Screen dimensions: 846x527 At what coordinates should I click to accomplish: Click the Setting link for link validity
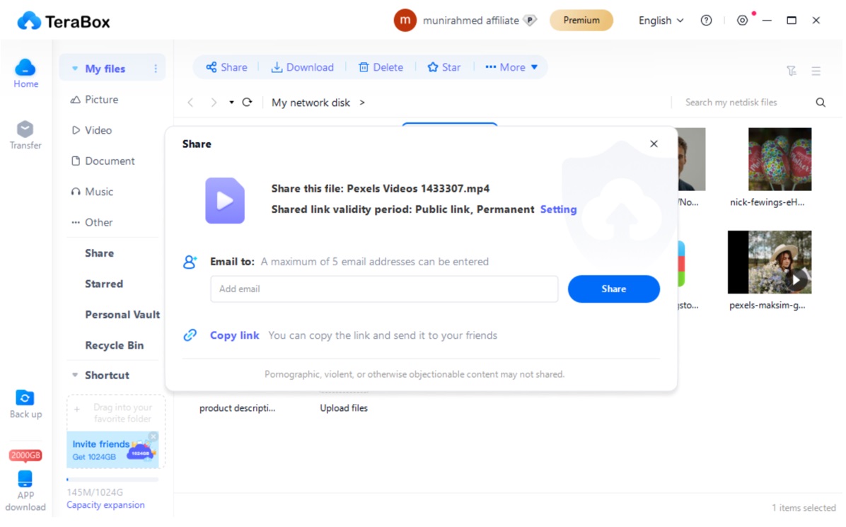(x=558, y=209)
